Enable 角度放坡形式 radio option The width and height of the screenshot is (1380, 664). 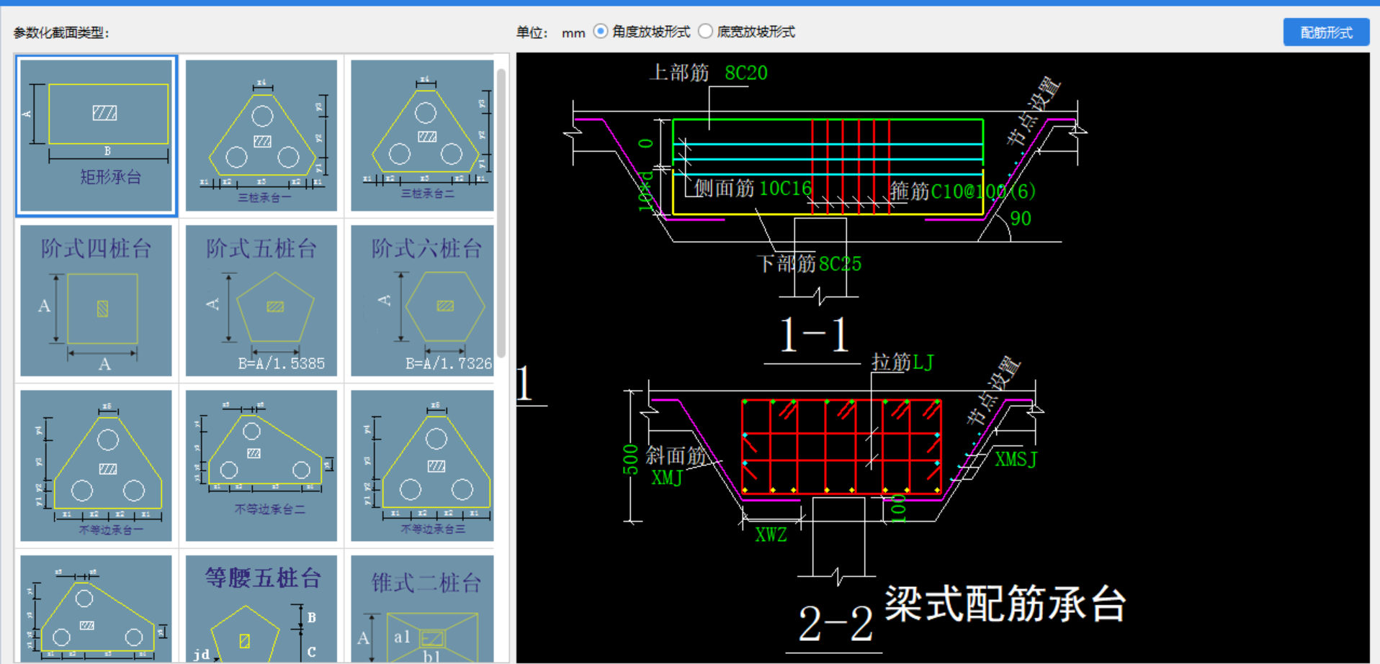(601, 32)
